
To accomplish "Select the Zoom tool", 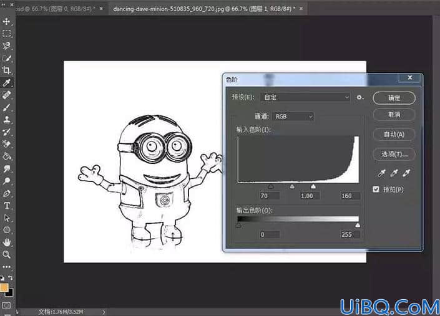I will tap(6, 254).
